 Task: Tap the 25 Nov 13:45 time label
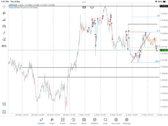coord(22,115)
